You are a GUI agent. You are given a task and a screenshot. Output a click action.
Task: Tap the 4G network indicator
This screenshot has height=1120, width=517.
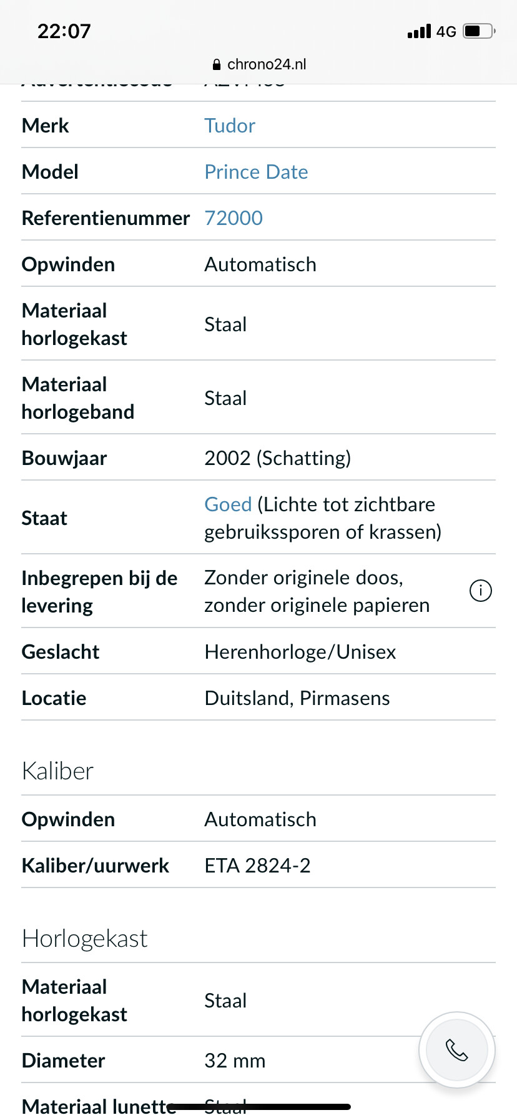click(446, 31)
